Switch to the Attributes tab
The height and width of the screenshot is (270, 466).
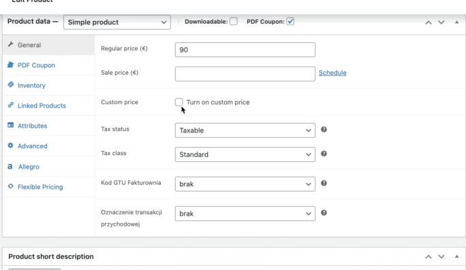(x=49, y=126)
